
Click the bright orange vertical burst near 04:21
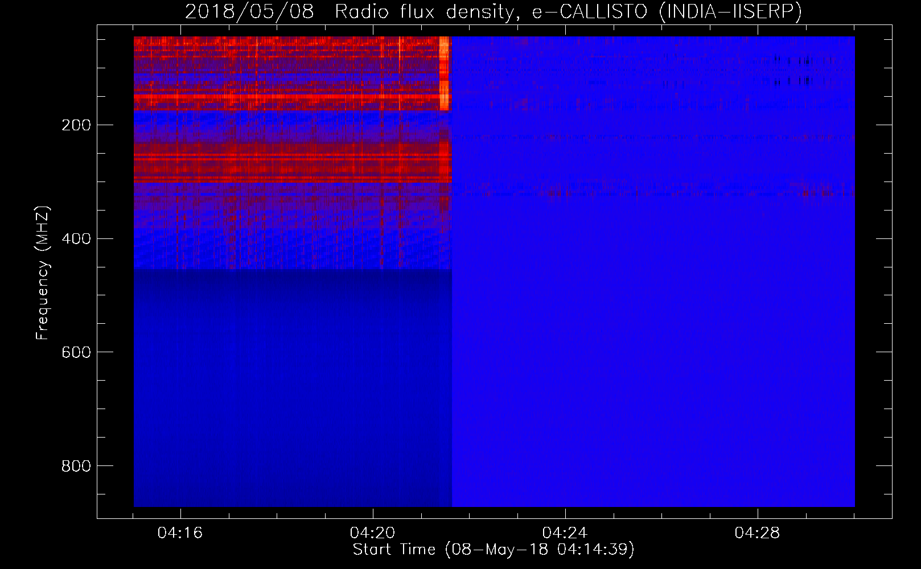(x=445, y=73)
